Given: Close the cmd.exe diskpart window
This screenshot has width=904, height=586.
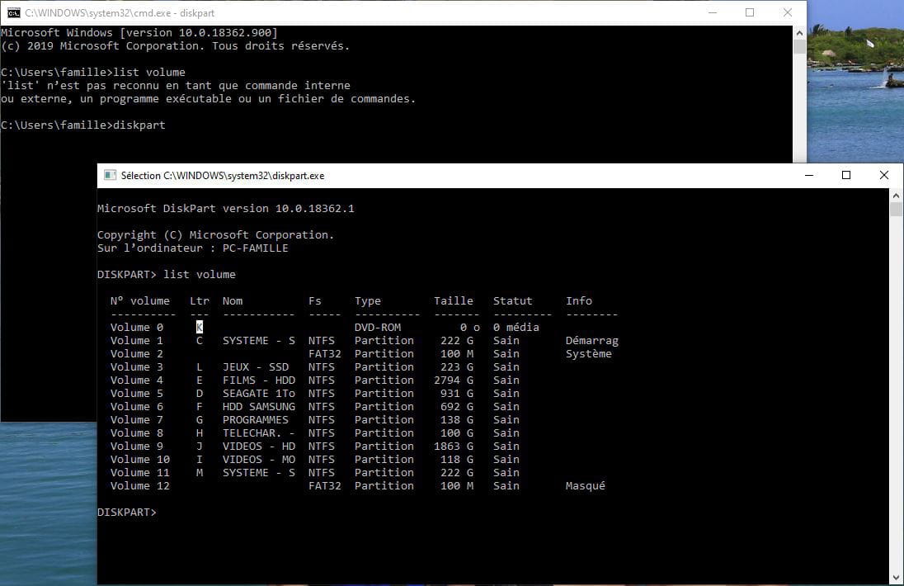Looking at the screenshot, I should point(788,12).
